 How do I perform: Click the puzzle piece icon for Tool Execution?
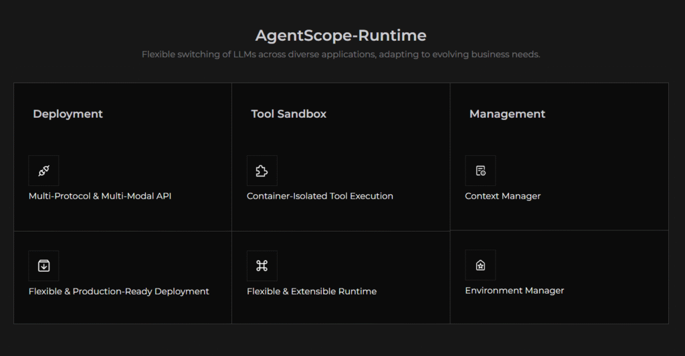point(262,171)
